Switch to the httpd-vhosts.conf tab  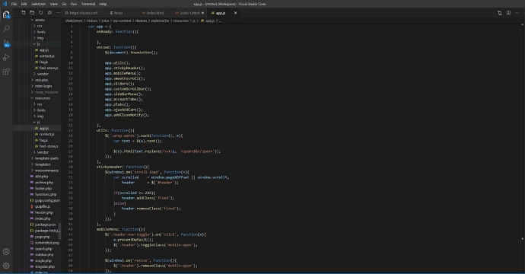click(x=84, y=13)
